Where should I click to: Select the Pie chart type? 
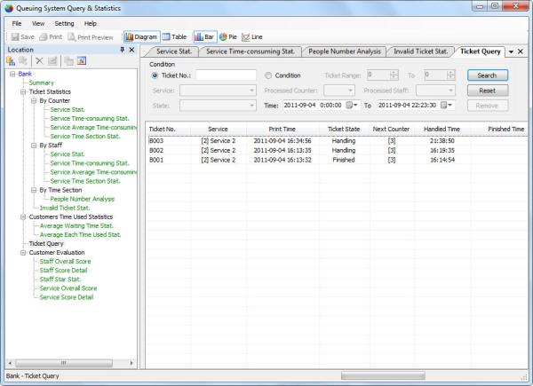227,37
